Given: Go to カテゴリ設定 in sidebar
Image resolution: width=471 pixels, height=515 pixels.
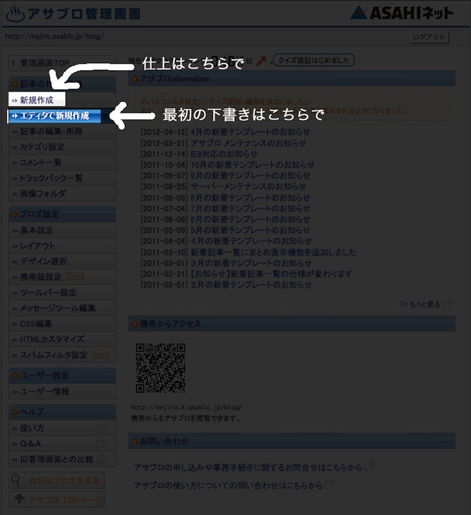Looking at the screenshot, I should click(62, 147).
